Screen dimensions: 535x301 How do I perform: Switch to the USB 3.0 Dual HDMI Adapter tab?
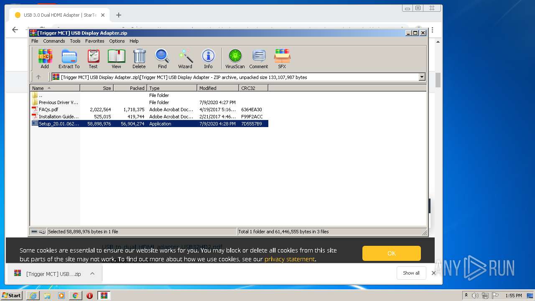[x=59, y=15]
